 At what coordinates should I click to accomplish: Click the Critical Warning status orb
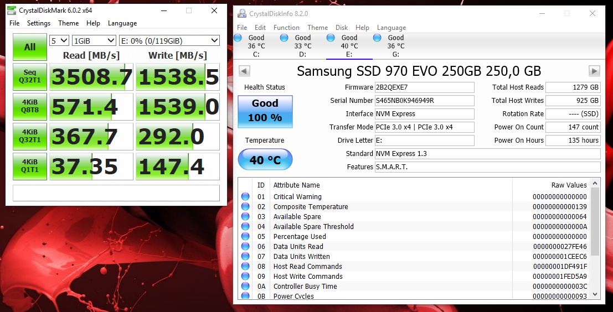pyautogui.click(x=245, y=196)
